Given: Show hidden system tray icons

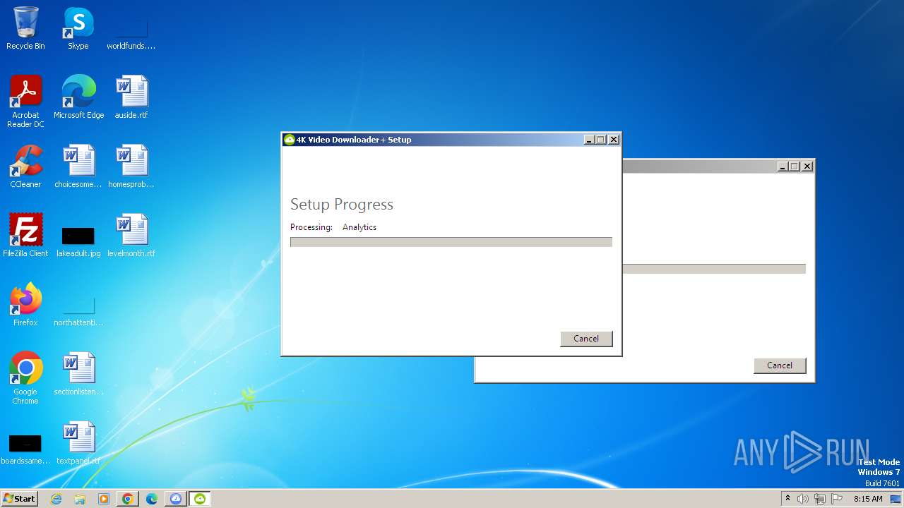Looking at the screenshot, I should tap(787, 499).
